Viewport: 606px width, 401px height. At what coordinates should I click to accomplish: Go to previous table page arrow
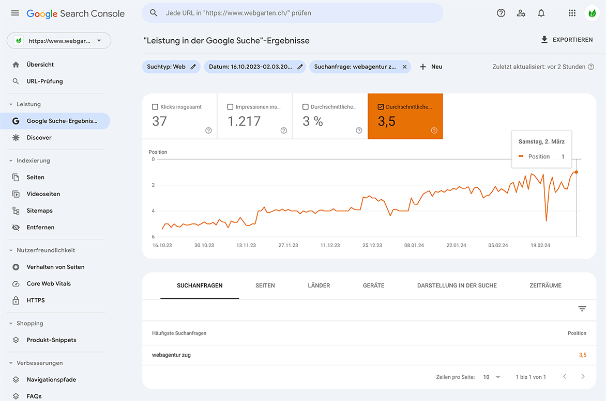pyautogui.click(x=565, y=376)
